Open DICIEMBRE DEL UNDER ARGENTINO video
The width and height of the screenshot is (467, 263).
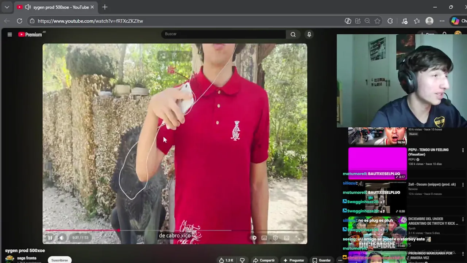coord(433,221)
